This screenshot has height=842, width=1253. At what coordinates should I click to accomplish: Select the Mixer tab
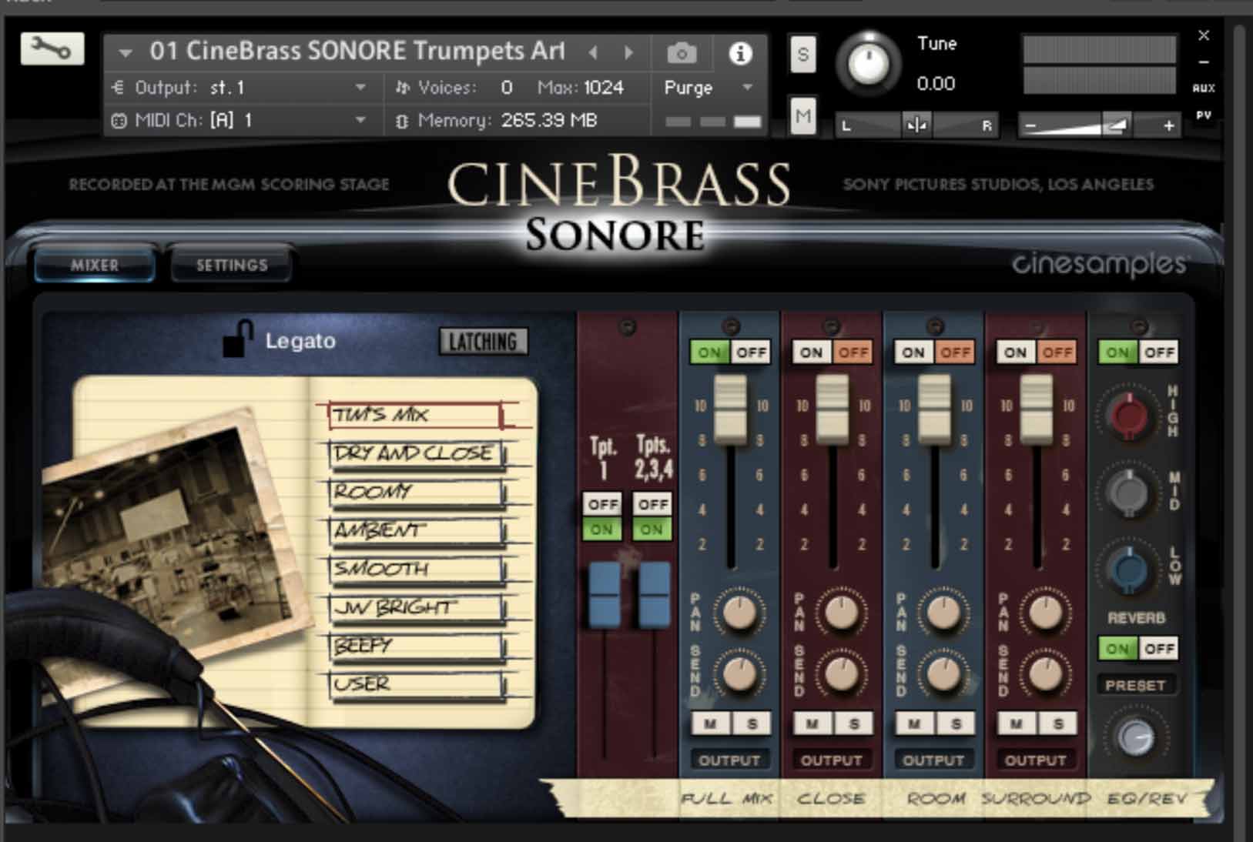(x=94, y=265)
